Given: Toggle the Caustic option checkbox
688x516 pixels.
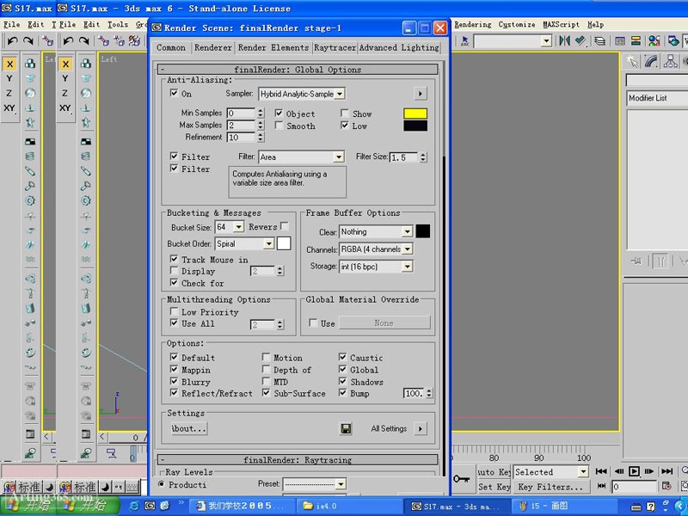Looking at the screenshot, I should tap(342, 357).
